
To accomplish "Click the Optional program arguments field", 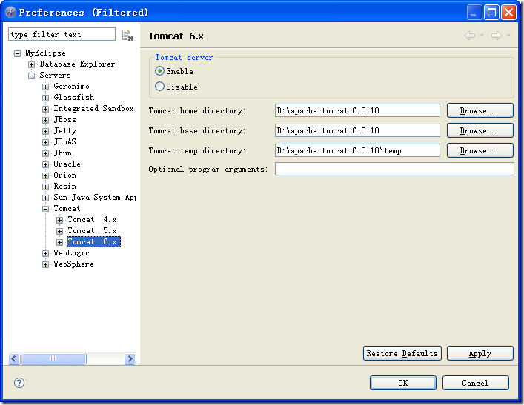I will tap(394, 169).
